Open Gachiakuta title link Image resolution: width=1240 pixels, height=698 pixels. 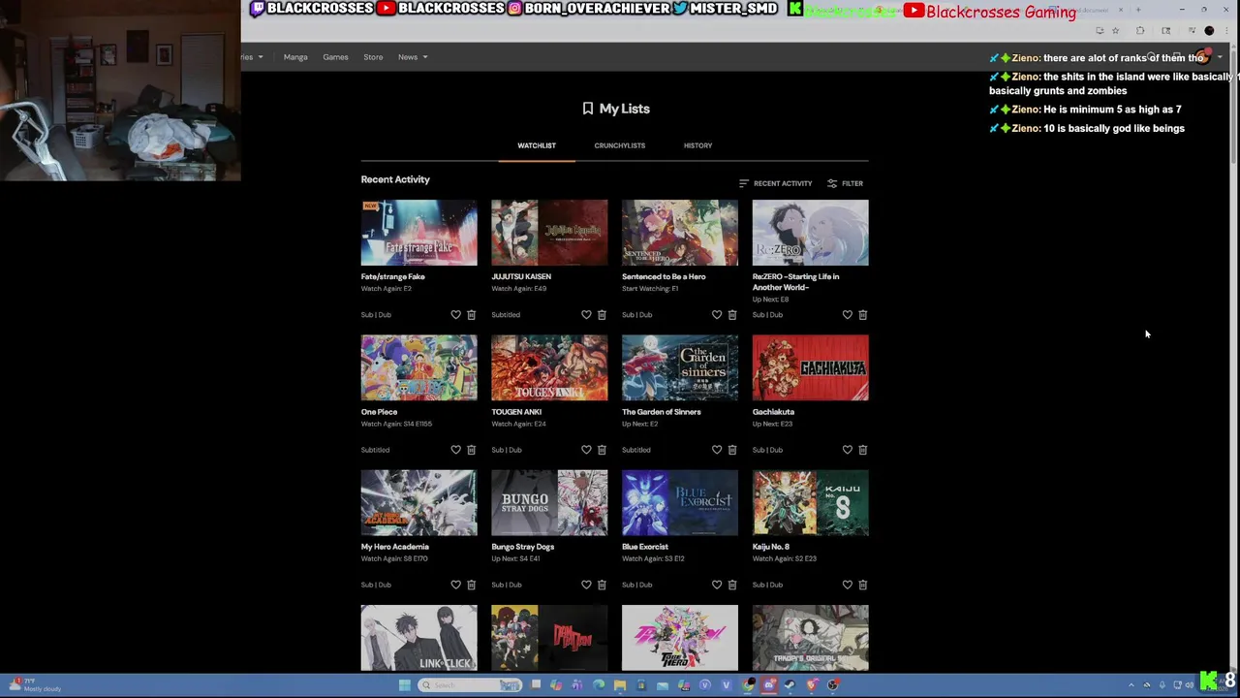[x=773, y=412]
